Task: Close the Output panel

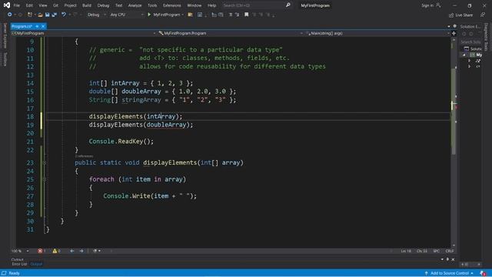Action: (453, 259)
